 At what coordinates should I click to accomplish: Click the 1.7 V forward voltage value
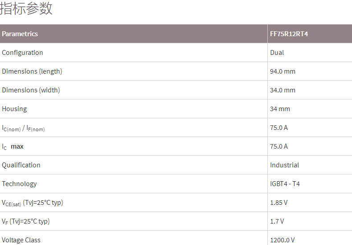tap(277, 221)
